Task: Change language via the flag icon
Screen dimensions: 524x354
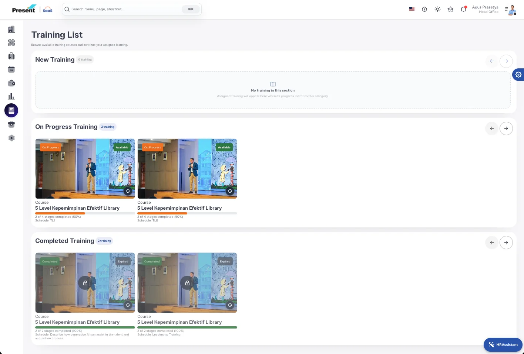Action: tap(412, 9)
